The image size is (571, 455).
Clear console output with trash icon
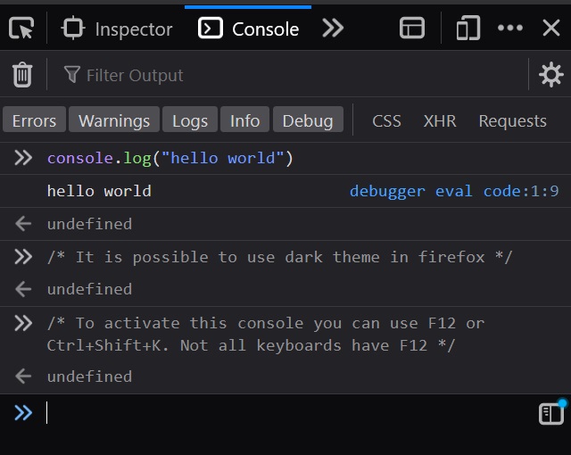point(22,75)
